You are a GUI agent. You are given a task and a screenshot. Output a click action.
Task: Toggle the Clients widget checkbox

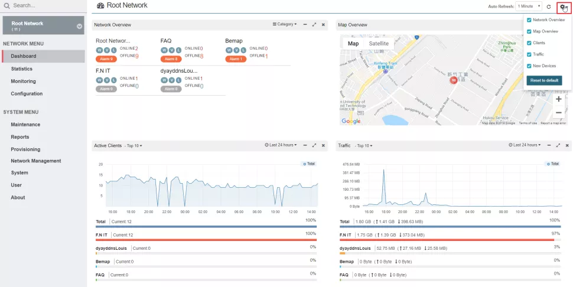click(529, 43)
